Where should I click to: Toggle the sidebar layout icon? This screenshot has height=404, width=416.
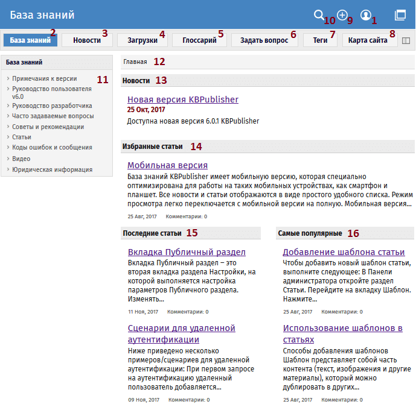[406, 40]
